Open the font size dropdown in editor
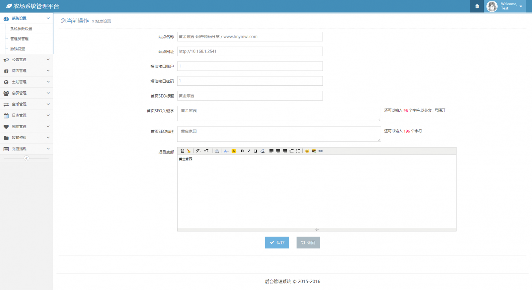532x290 pixels. [207, 151]
